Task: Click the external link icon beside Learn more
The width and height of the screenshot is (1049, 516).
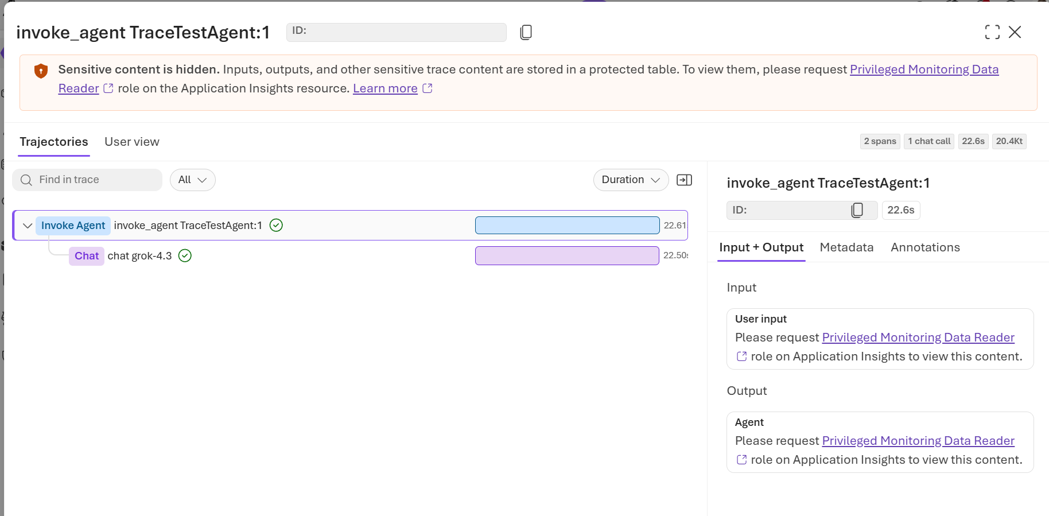Action: coord(428,88)
